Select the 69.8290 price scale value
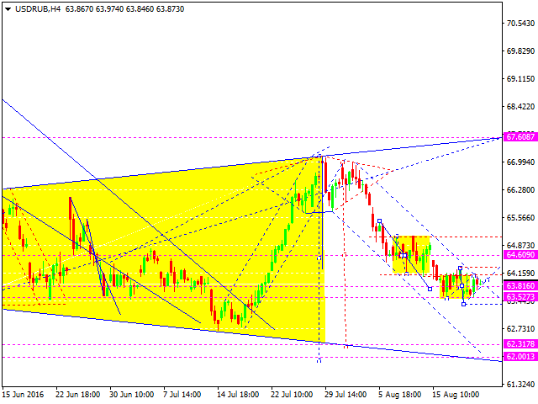 coord(521,51)
